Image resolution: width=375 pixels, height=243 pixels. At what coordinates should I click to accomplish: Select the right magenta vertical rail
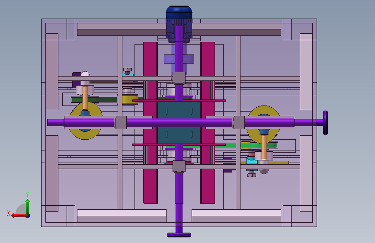208,123
